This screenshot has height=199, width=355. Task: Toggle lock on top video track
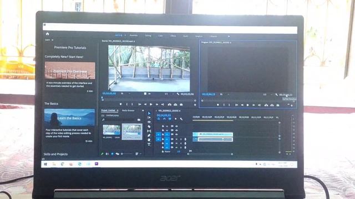point(163,126)
